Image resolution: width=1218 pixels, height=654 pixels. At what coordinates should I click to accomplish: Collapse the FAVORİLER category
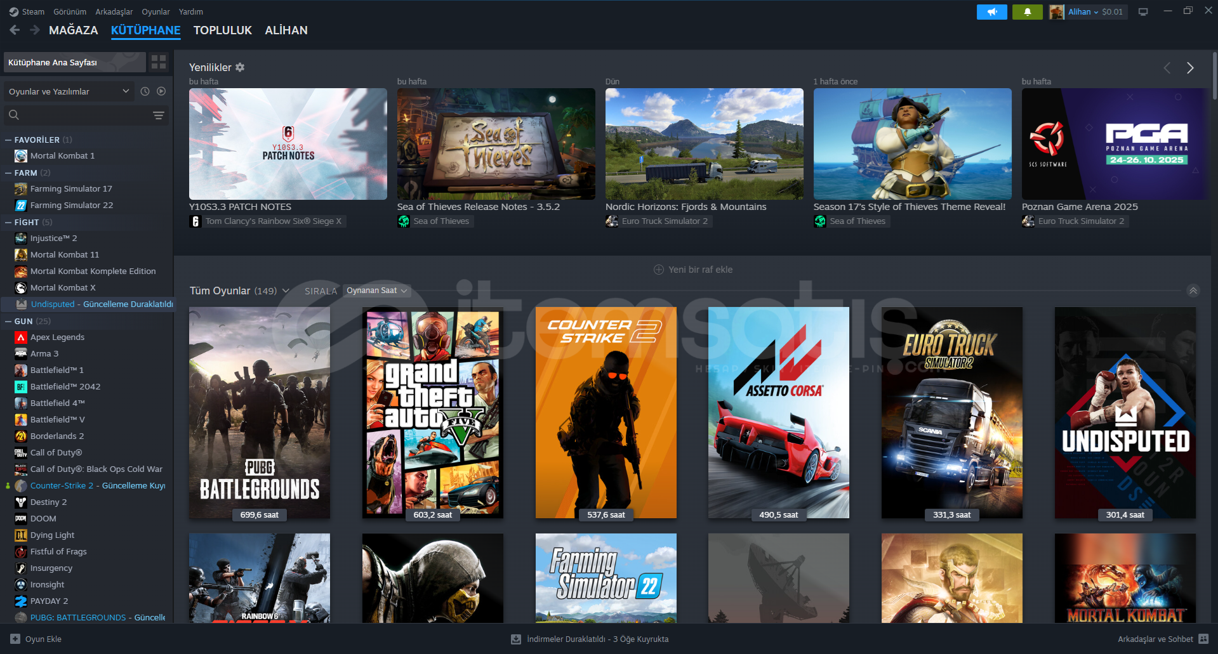point(8,140)
